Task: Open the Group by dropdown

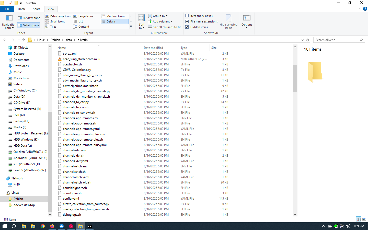Action: pos(160,16)
